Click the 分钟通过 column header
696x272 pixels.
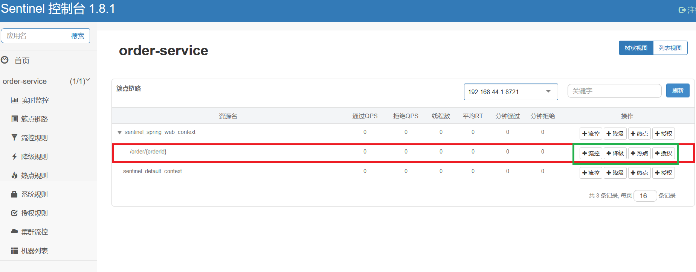click(x=508, y=116)
